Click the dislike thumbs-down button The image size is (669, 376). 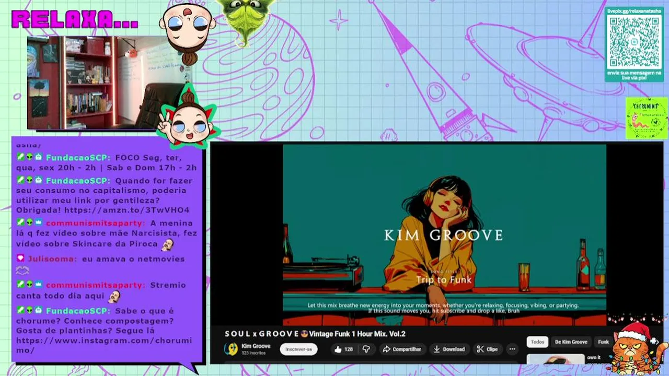click(x=366, y=349)
